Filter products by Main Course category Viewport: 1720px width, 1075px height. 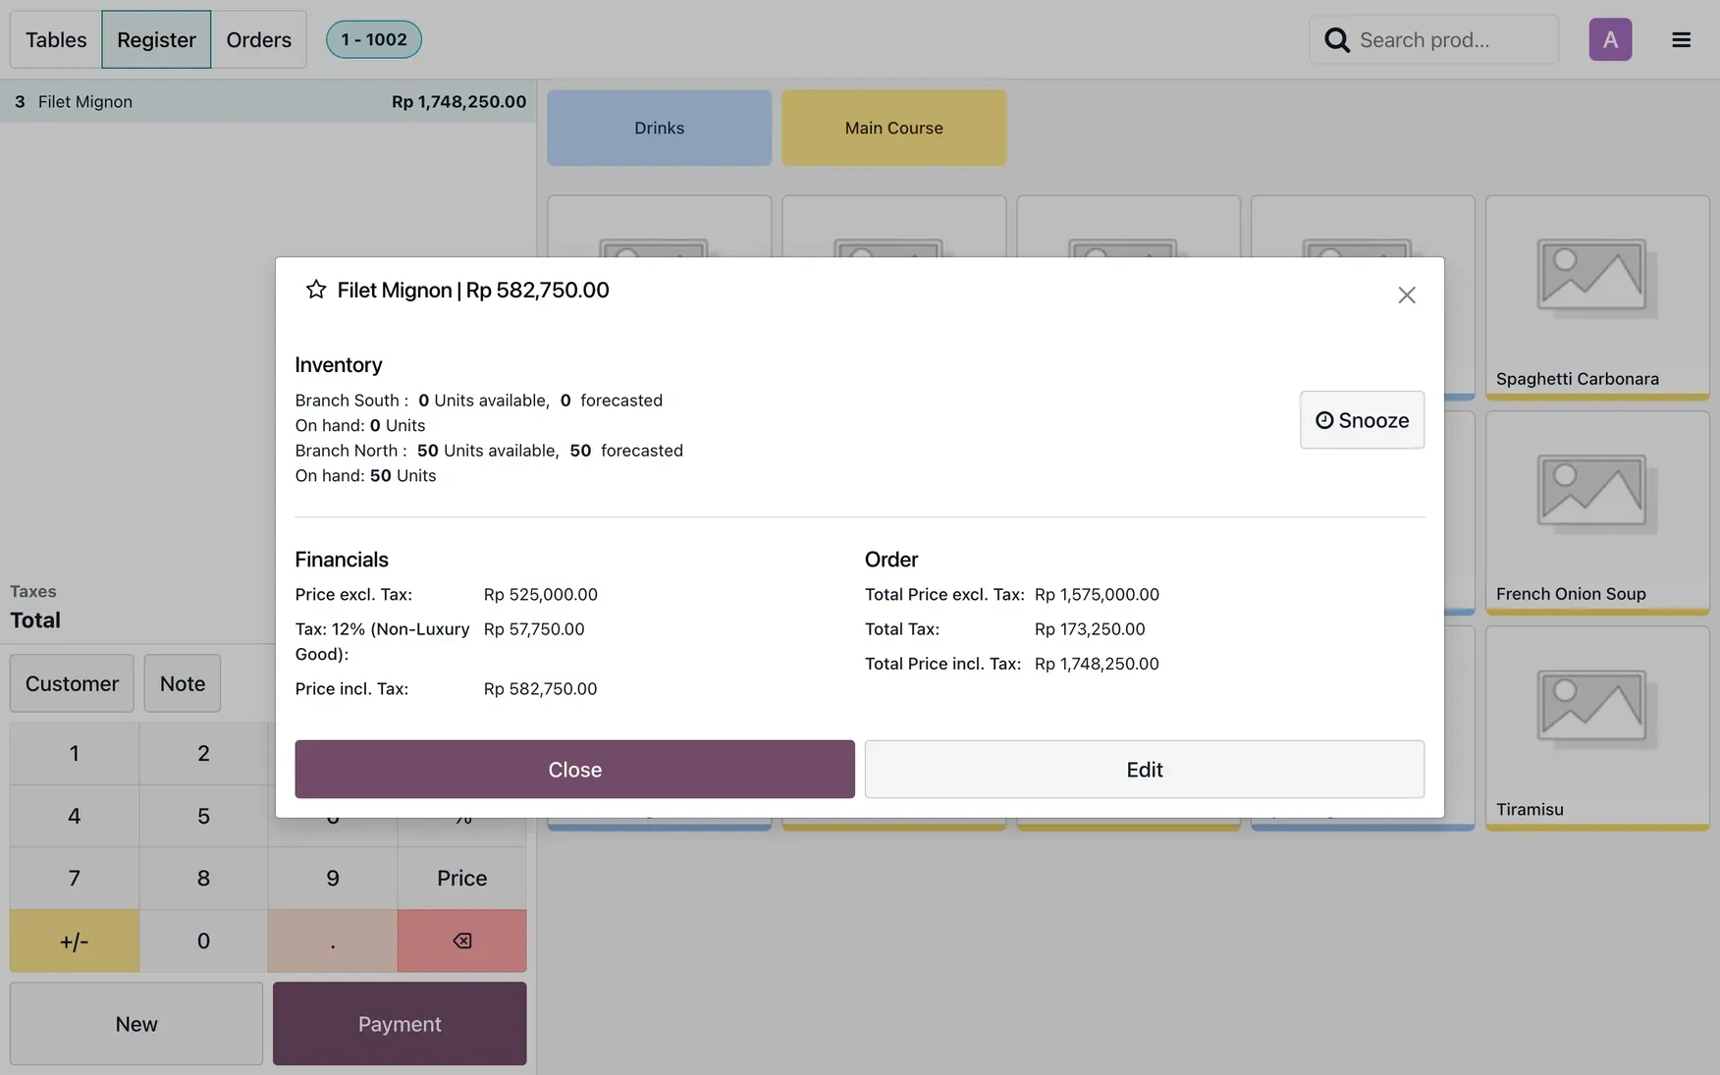point(893,128)
